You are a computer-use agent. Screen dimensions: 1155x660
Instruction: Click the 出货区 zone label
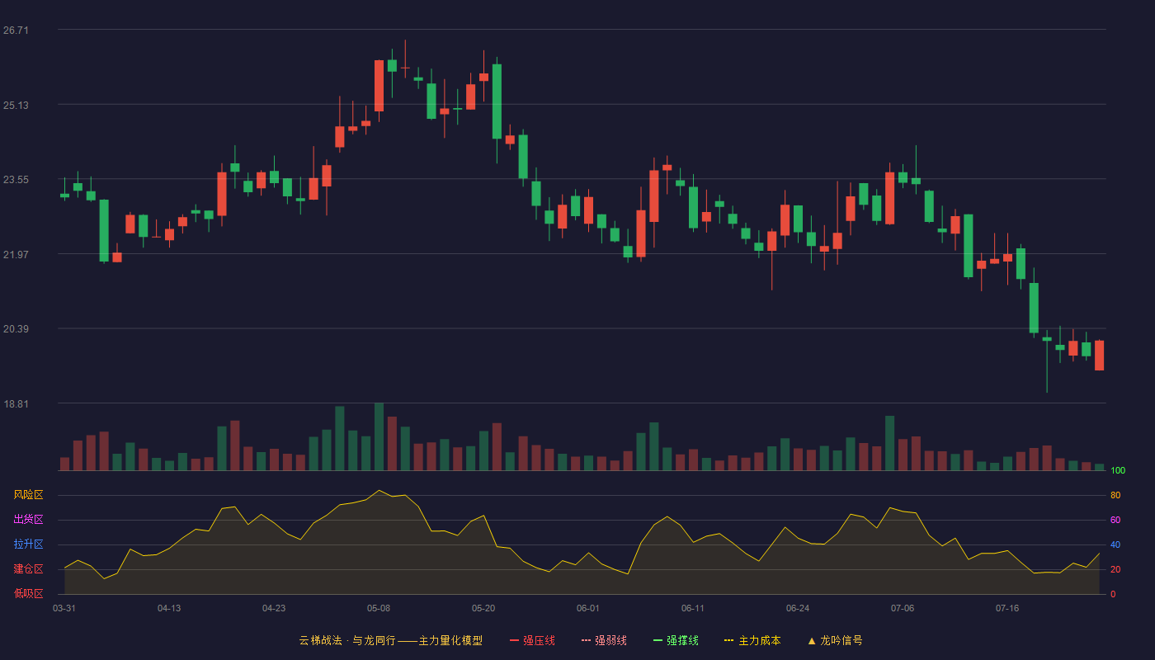28,520
